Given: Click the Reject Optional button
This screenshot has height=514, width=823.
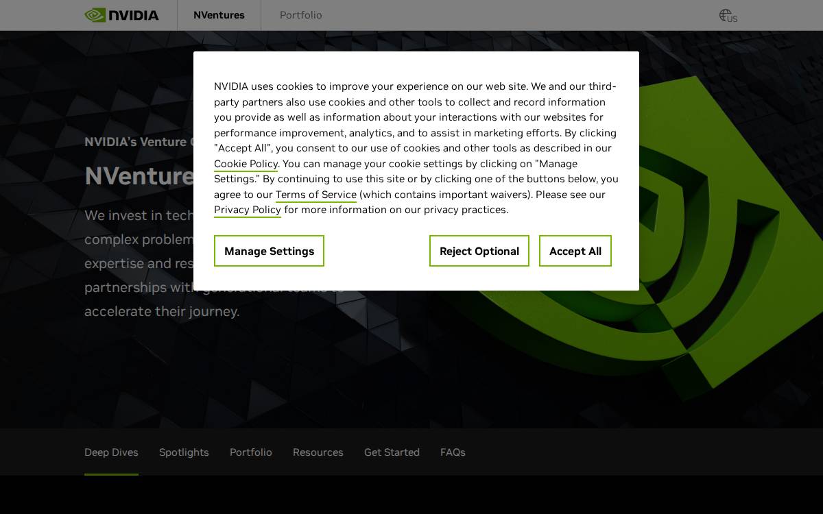Looking at the screenshot, I should [479, 251].
